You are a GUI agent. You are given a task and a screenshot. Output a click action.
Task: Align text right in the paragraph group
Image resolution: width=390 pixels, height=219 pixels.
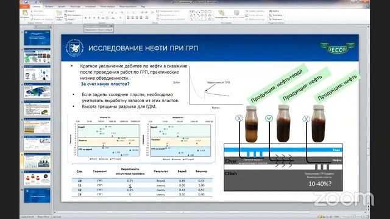pos(136,18)
